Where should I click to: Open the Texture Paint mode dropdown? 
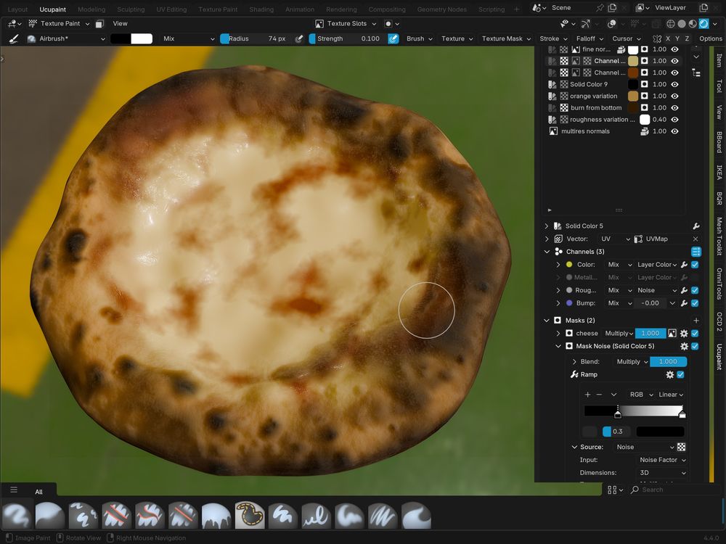point(60,24)
